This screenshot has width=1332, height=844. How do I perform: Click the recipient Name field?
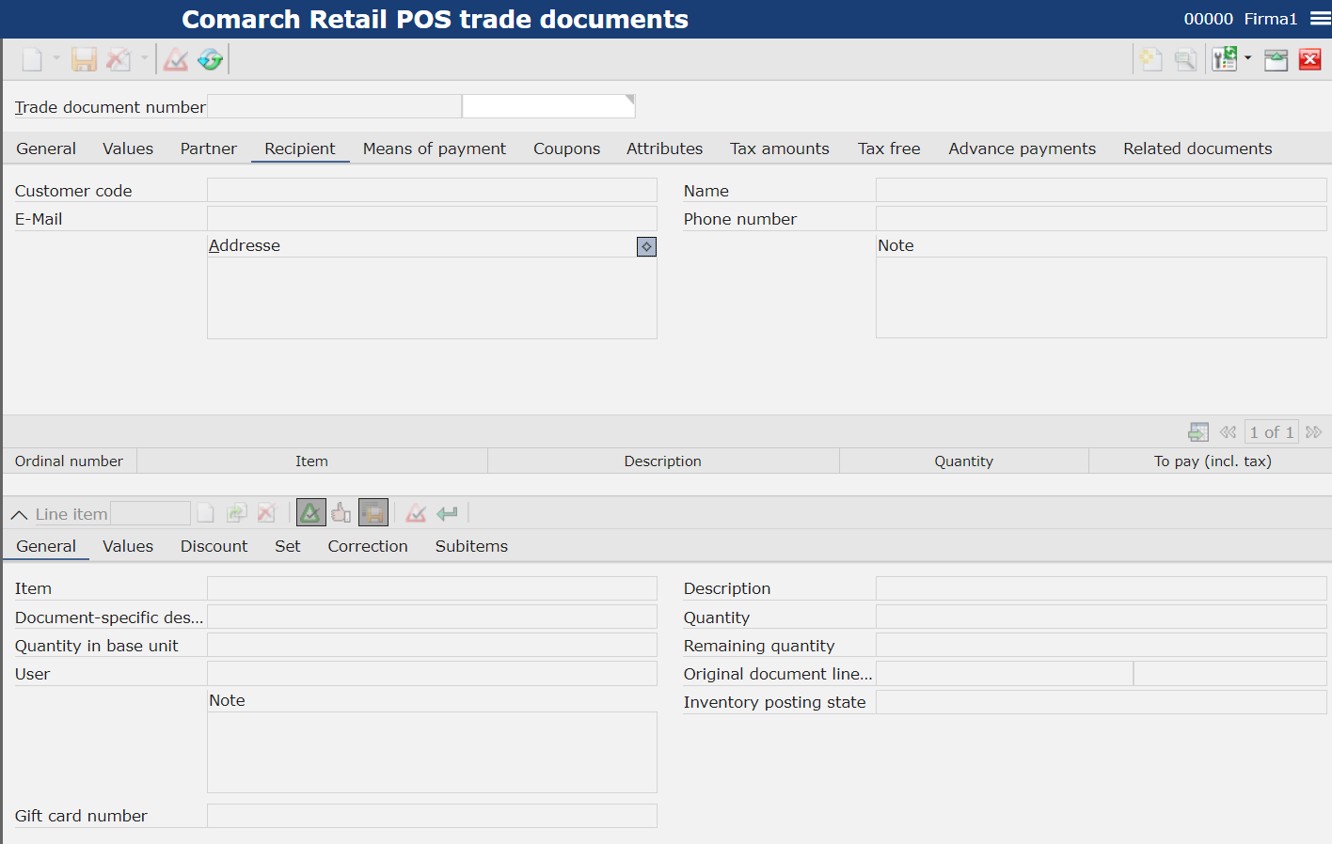click(1101, 190)
